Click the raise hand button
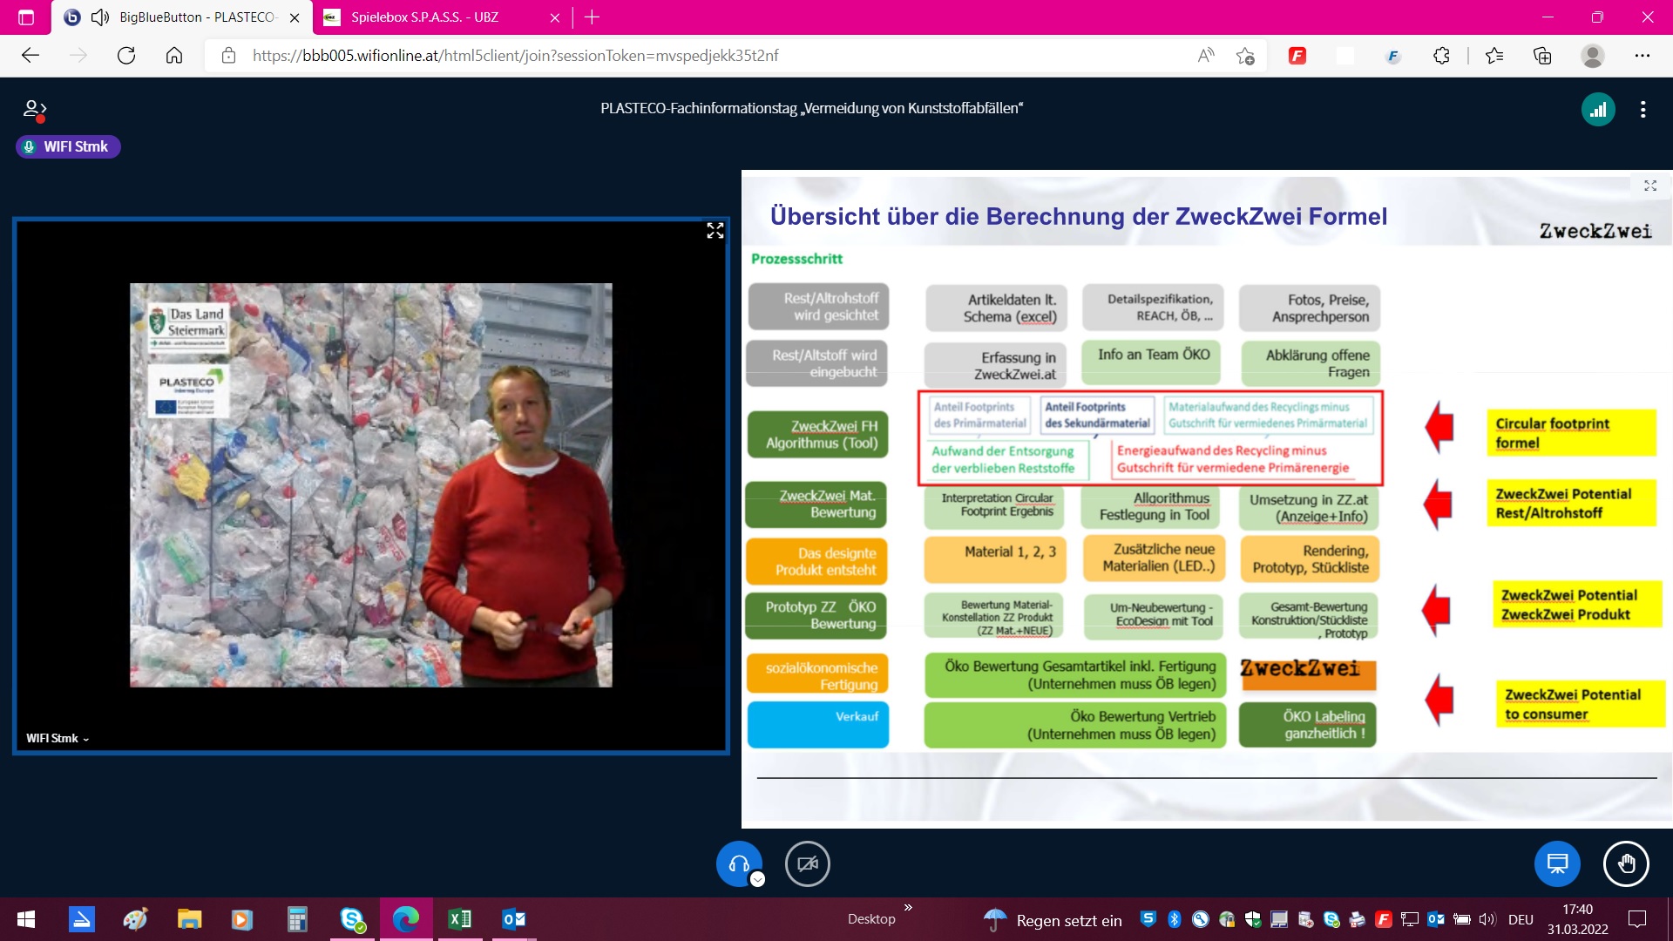1673x941 pixels. pyautogui.click(x=1626, y=863)
